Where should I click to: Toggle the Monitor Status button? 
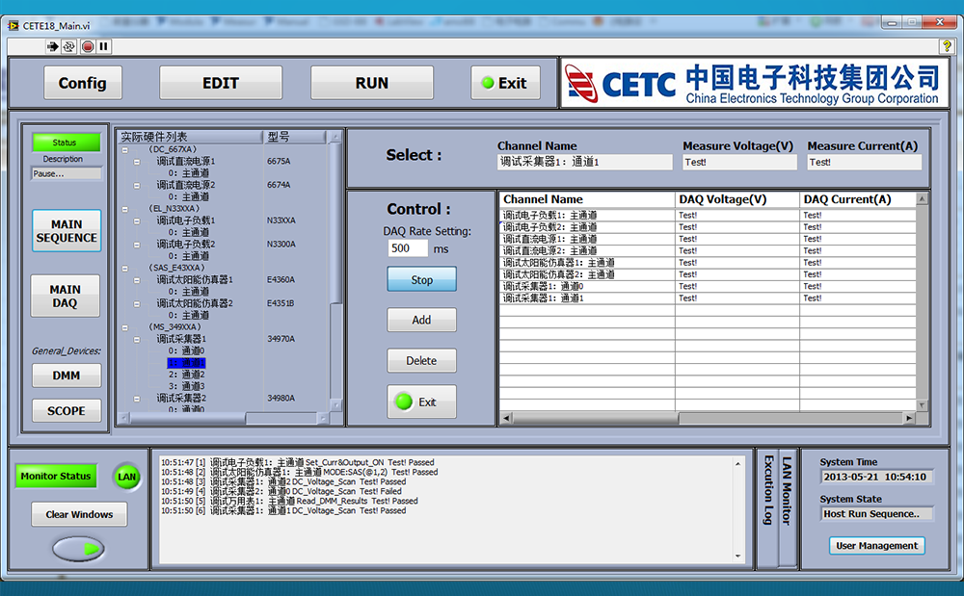56,476
